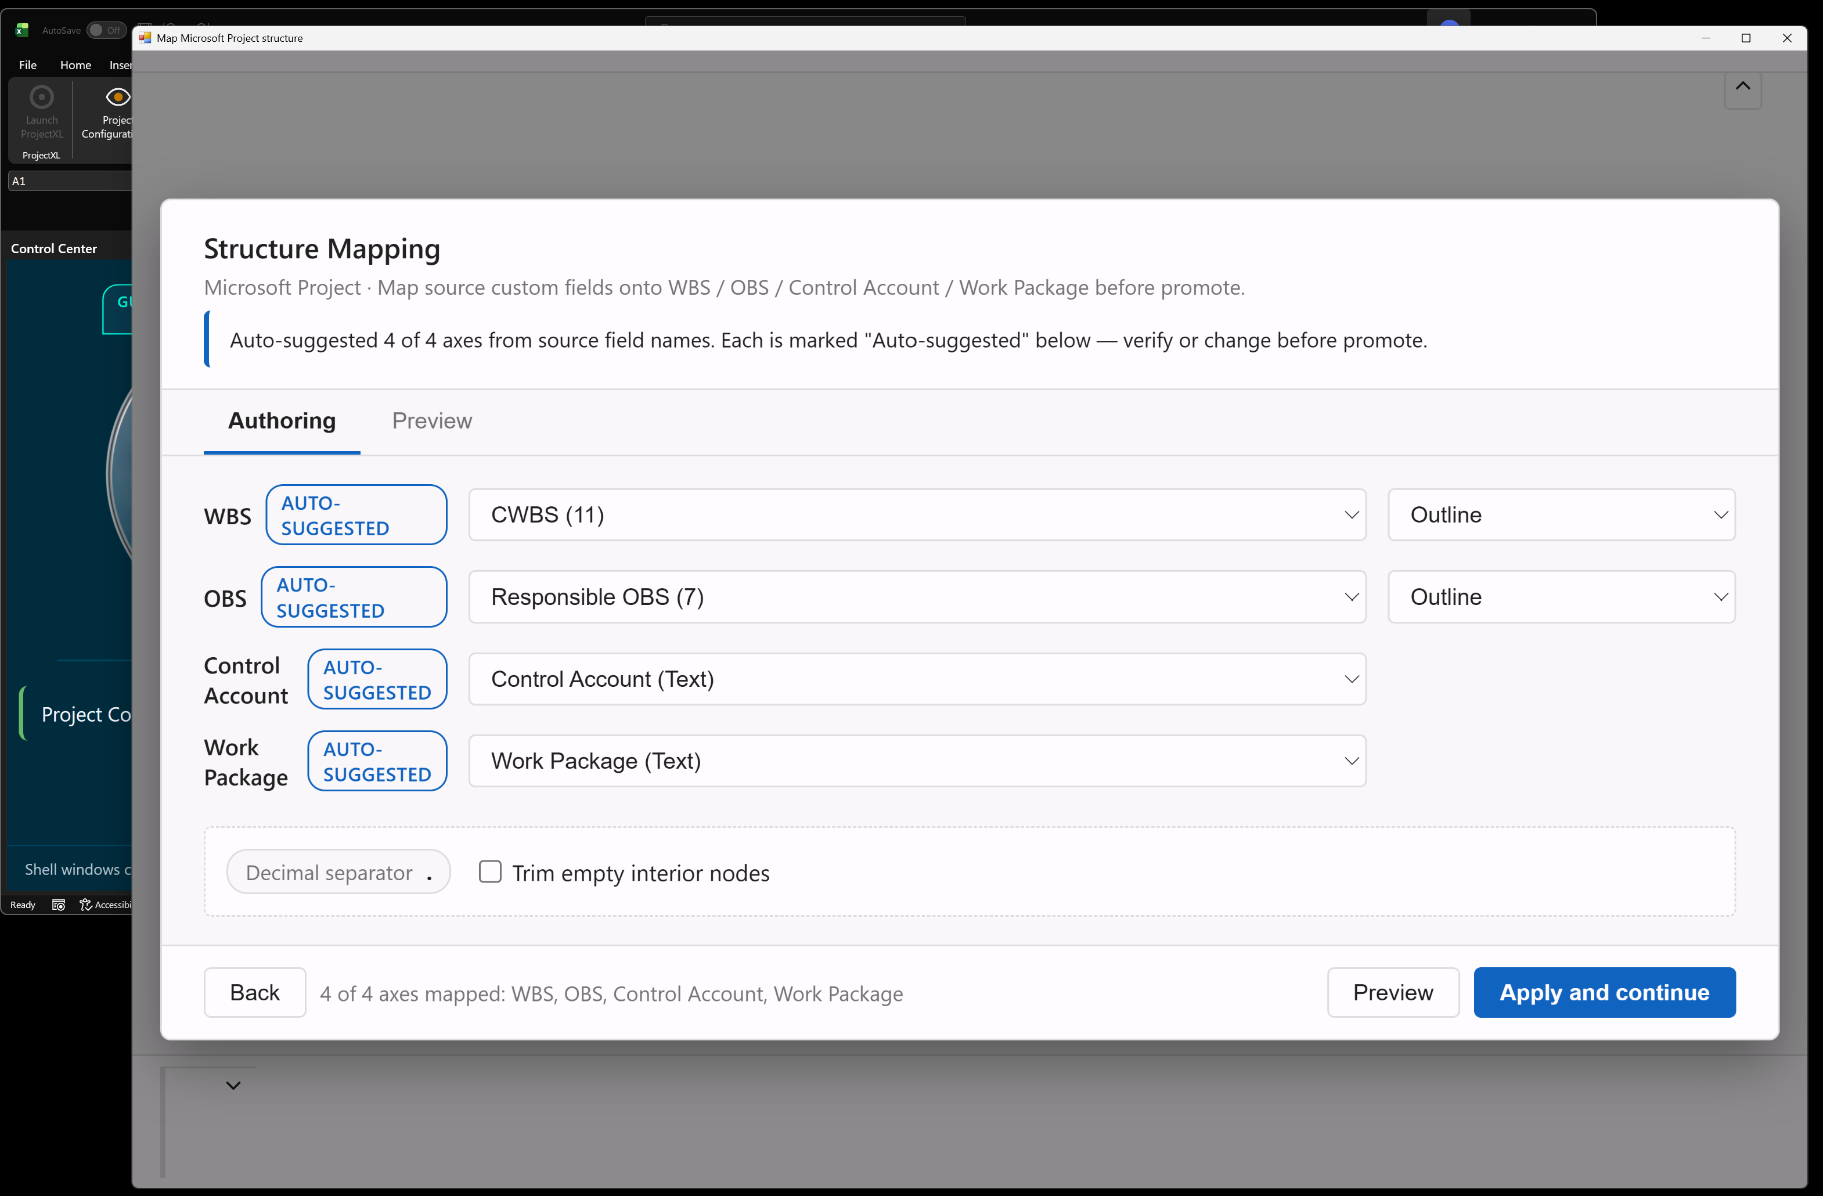Open the File menu in Excel
1823x1196 pixels.
[27, 65]
